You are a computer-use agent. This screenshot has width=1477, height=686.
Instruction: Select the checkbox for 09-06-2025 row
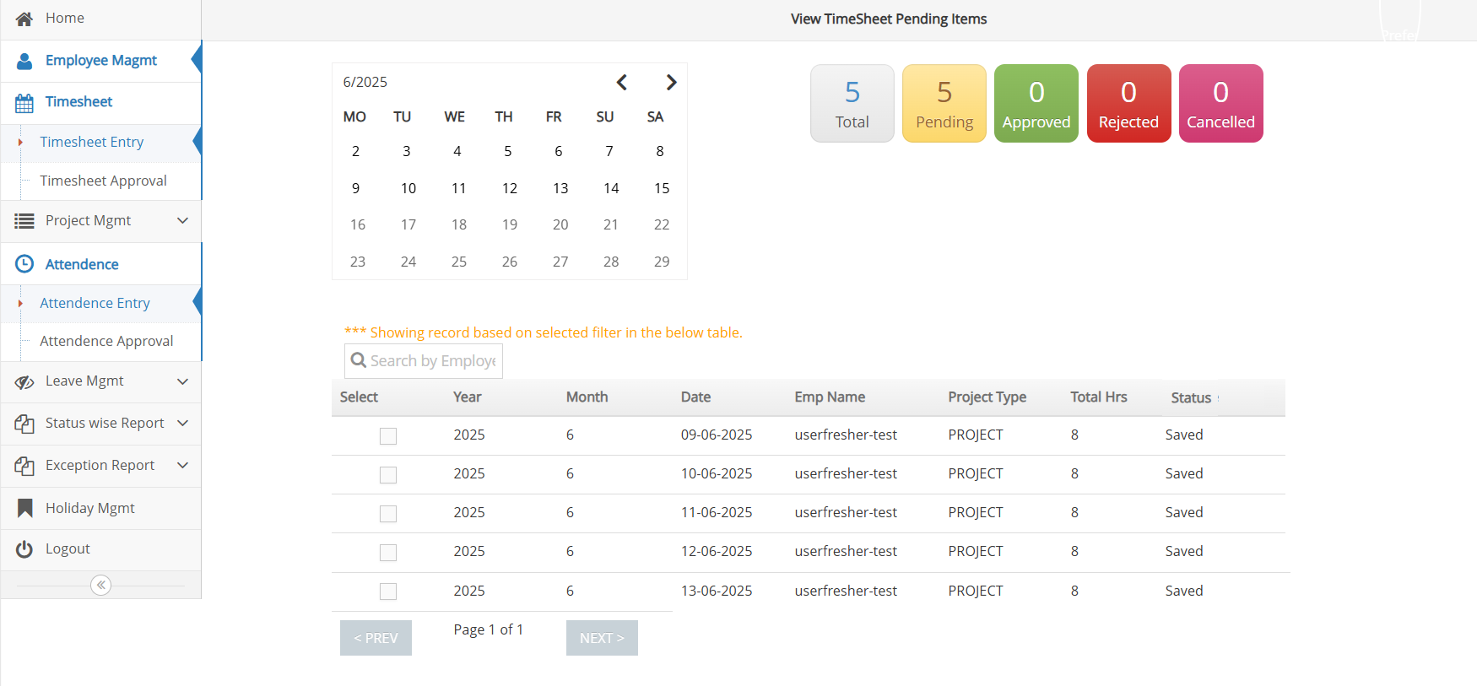[388, 436]
